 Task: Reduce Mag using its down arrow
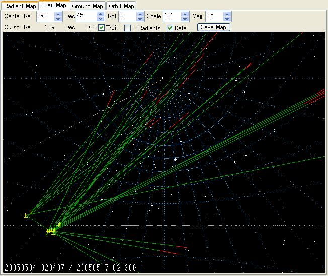coord(228,19)
